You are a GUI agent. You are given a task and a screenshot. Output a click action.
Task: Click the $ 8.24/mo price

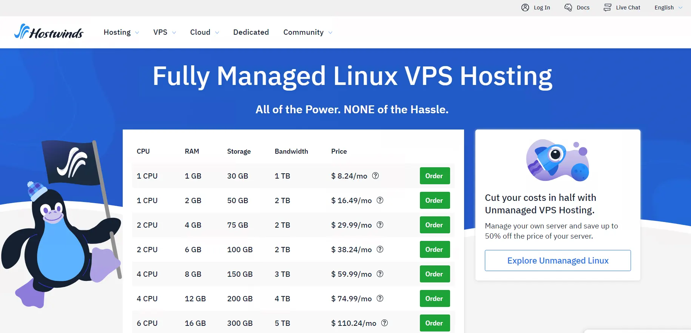point(349,176)
